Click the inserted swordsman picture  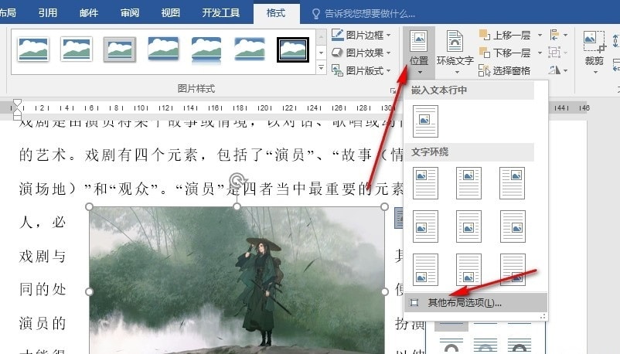point(237,280)
